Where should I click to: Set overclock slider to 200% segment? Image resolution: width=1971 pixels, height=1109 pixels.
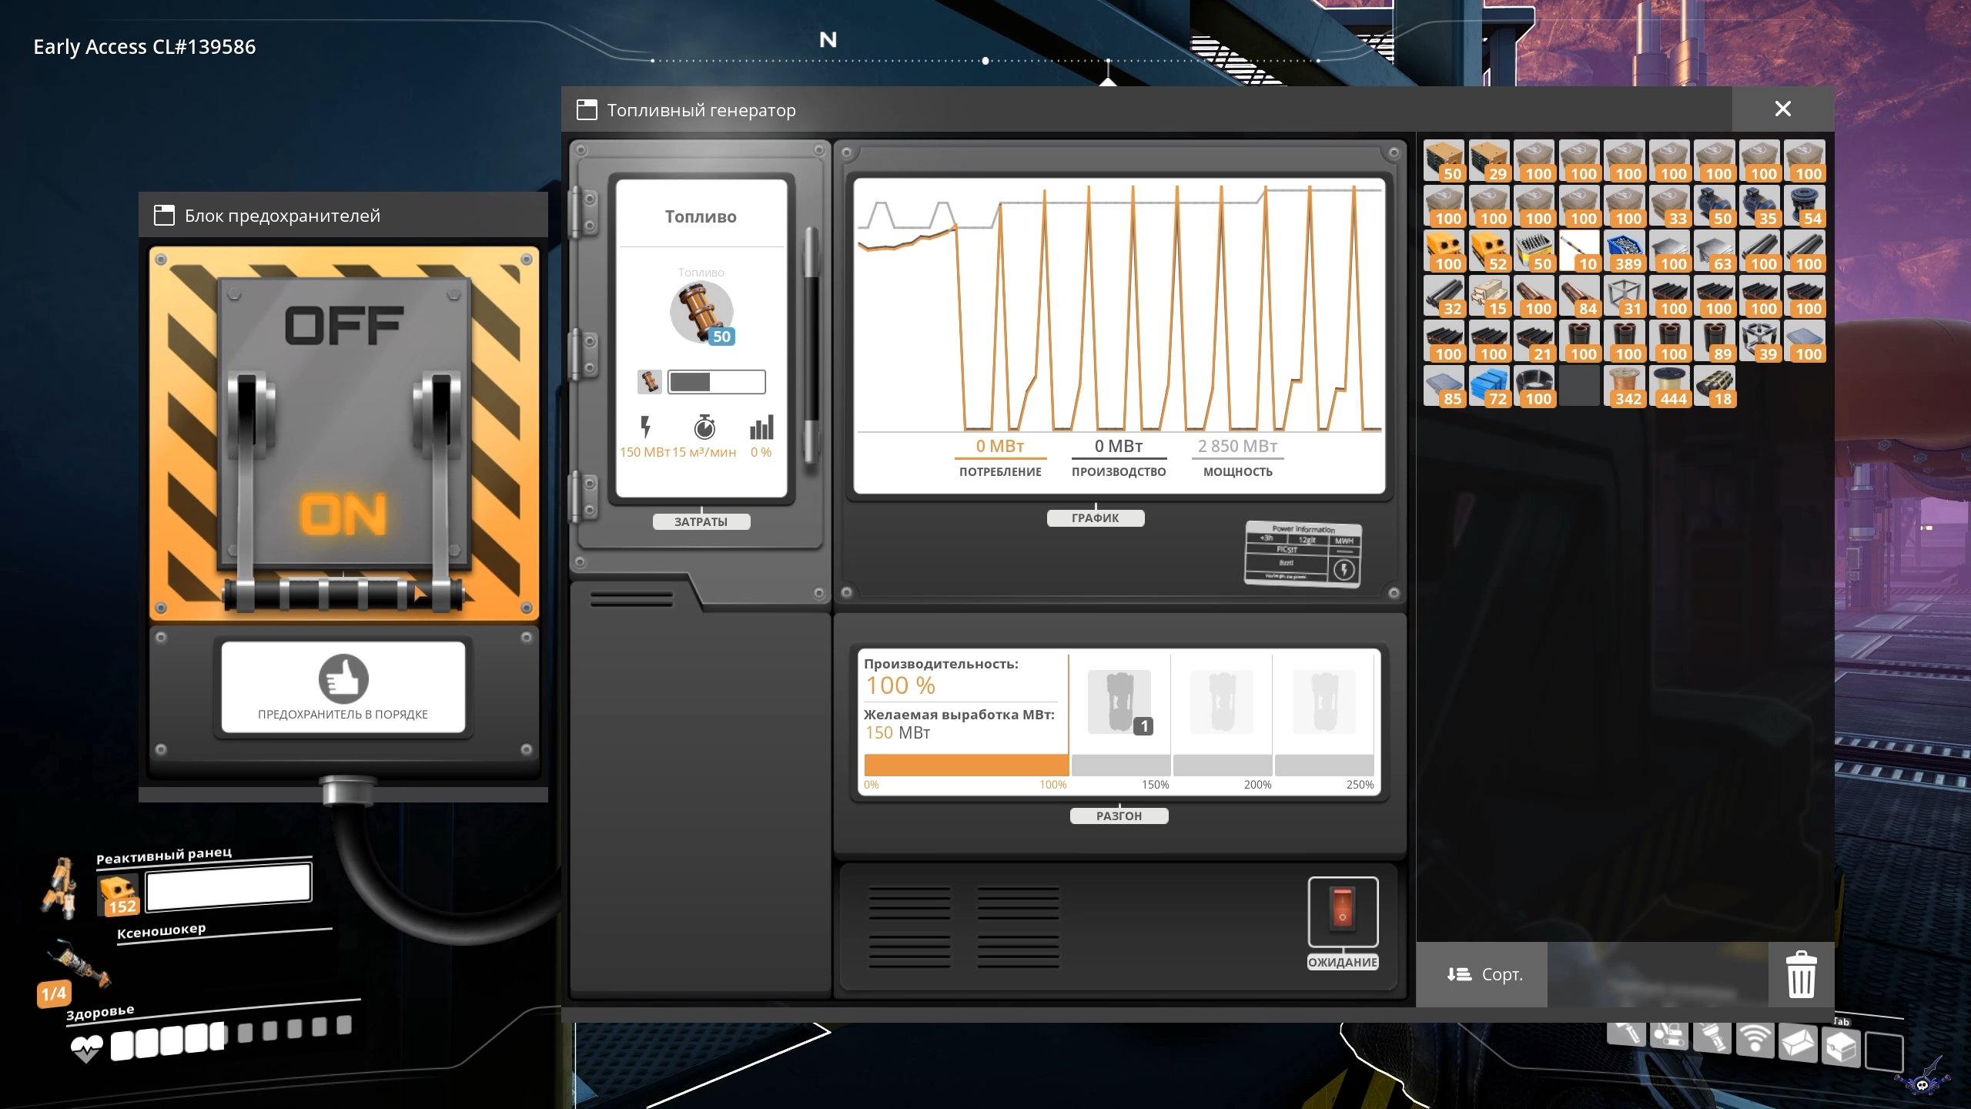pyautogui.click(x=1222, y=765)
